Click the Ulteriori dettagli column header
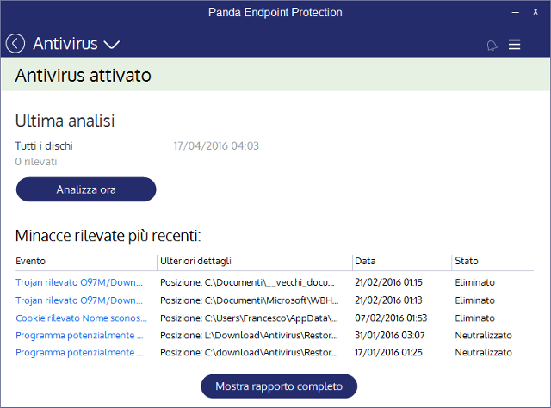551x408 pixels. click(195, 261)
